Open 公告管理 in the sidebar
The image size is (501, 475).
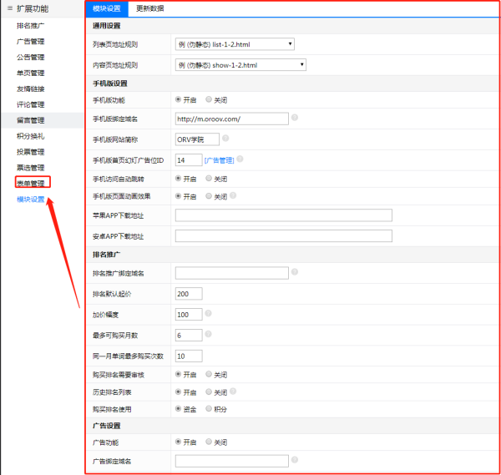click(x=30, y=57)
